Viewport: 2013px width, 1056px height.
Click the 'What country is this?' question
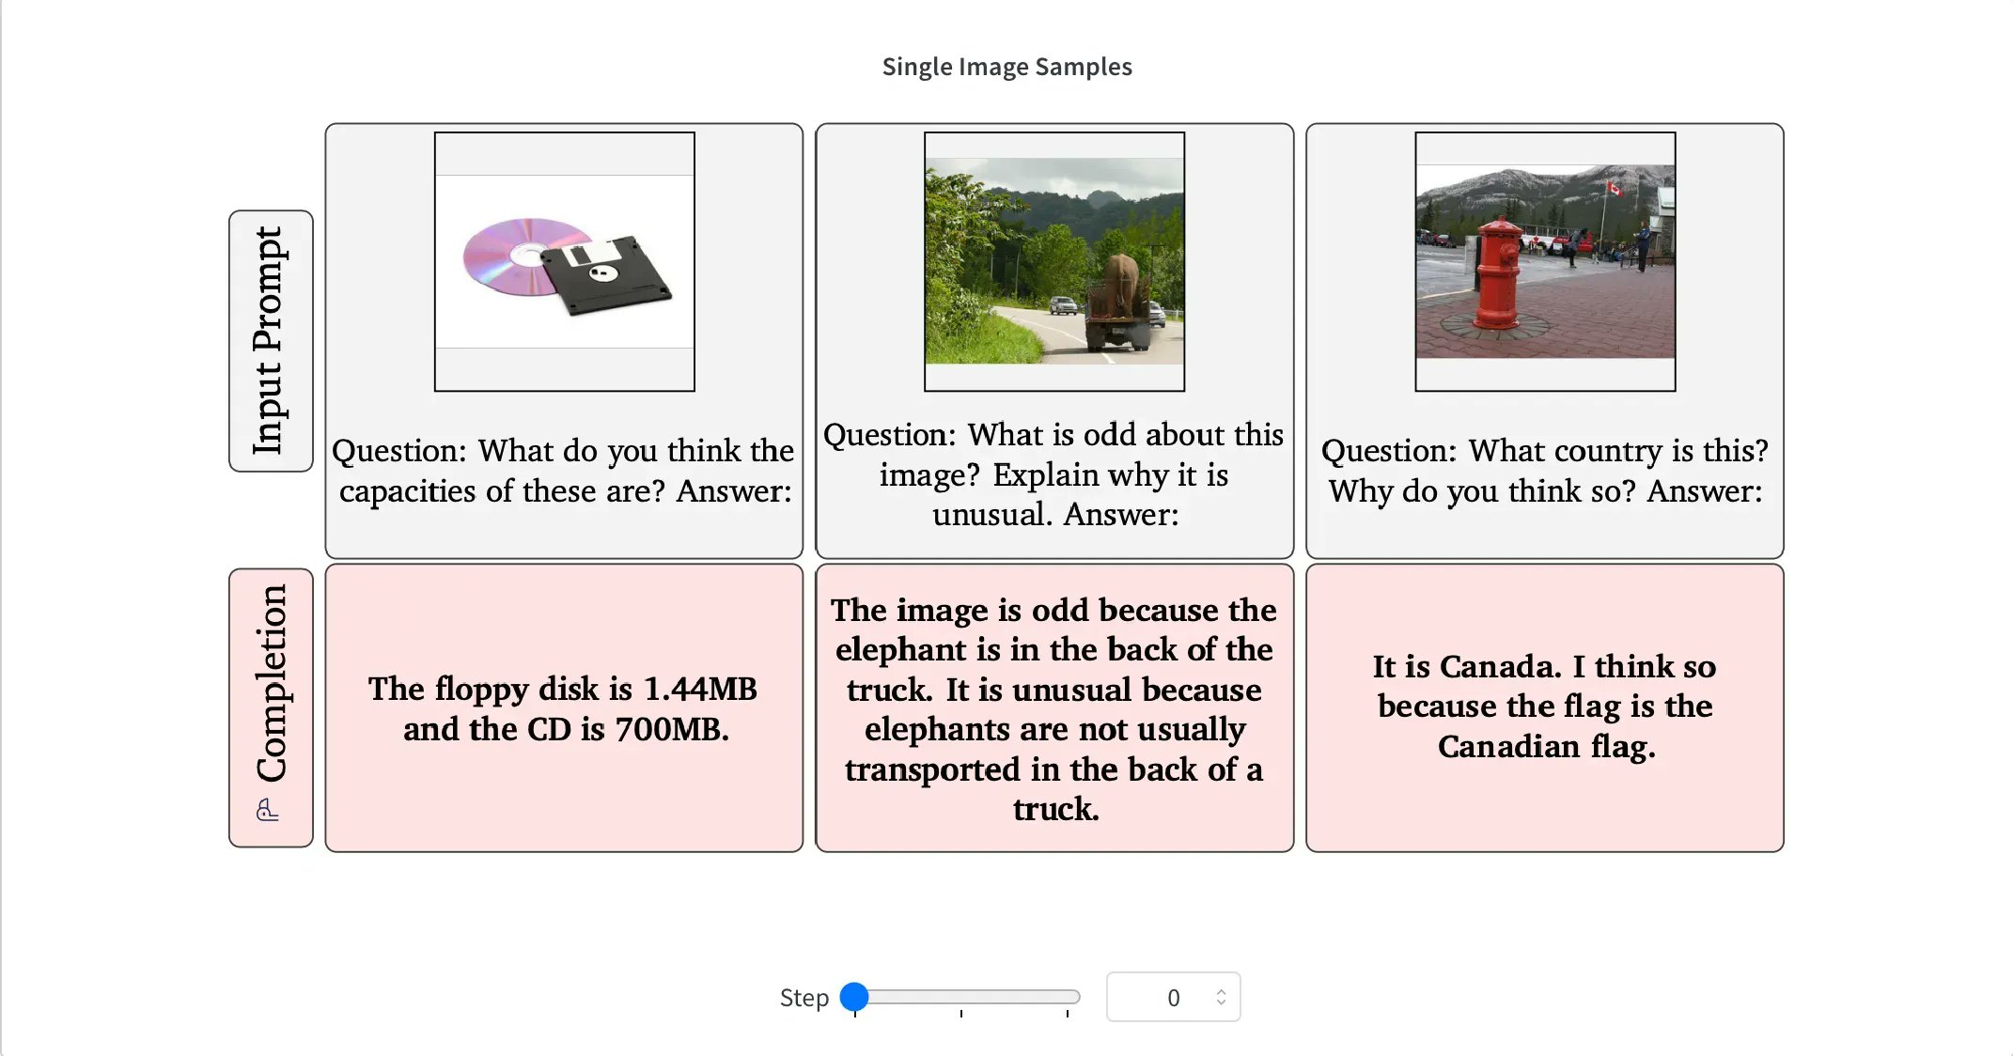[x=1545, y=471]
